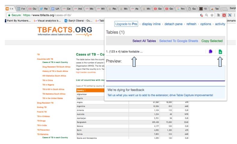Open the 'TB' sidebar link

(x=38, y=54)
